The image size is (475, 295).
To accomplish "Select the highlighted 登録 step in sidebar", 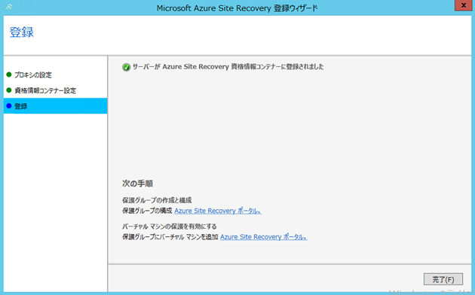I will [56, 106].
